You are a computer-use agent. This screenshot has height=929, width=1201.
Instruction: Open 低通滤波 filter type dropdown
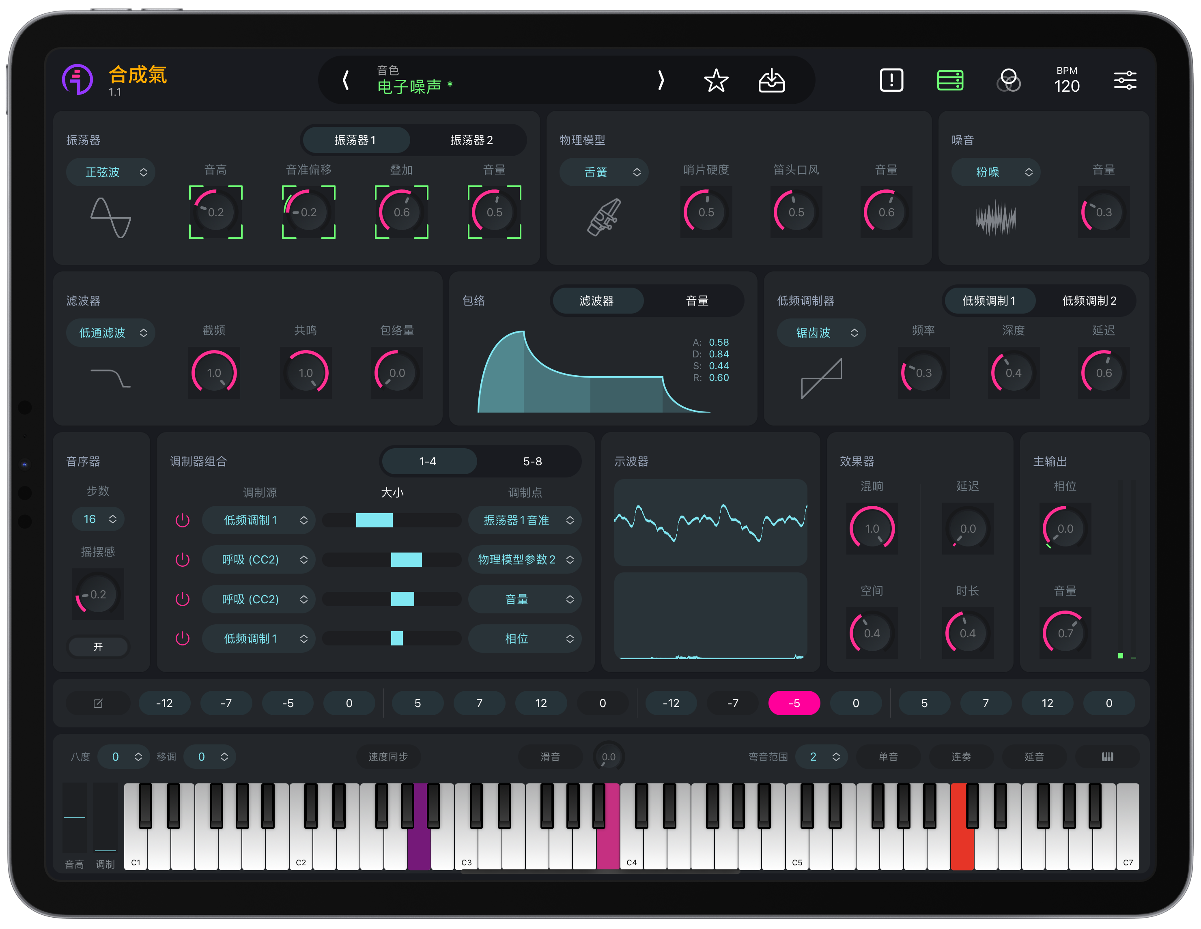[x=110, y=333]
